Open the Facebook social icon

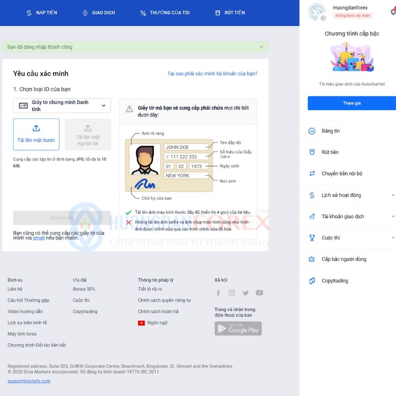pos(218,293)
